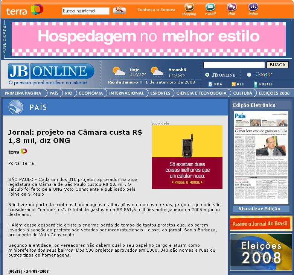Open the Edição Eletrônica newspaper thumbnail
Screen dimensions: 294x275
pyautogui.click(x=260, y=158)
